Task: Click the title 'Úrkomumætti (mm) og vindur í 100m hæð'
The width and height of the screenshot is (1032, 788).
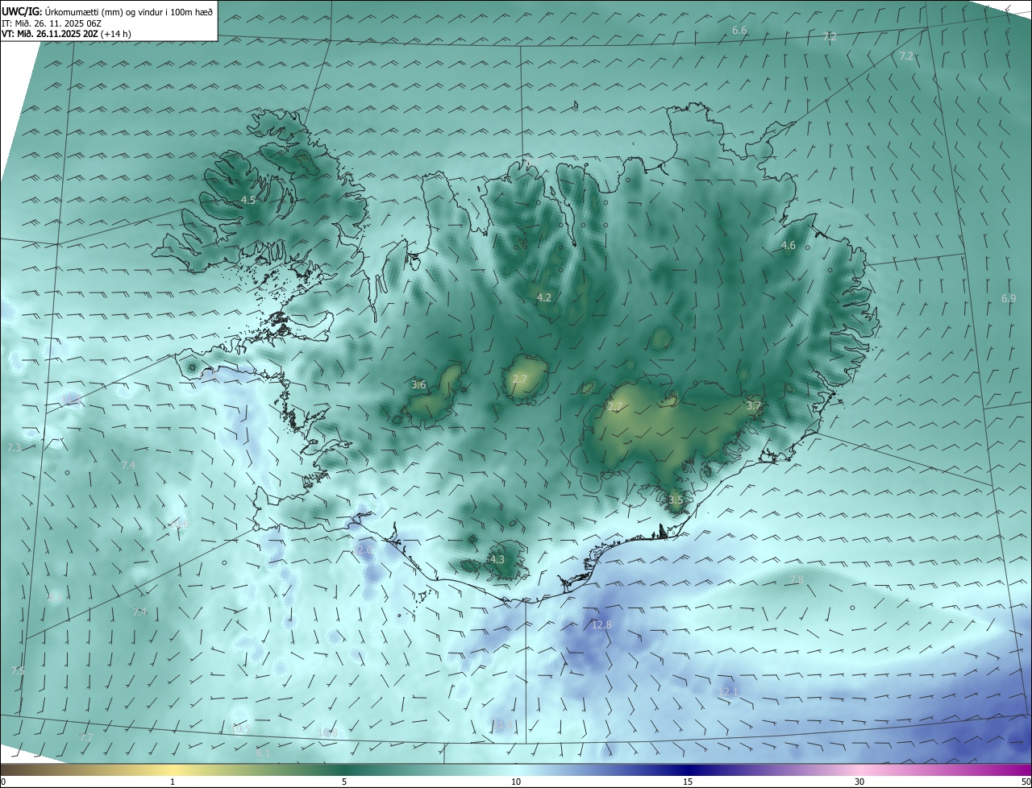Action: point(129,10)
